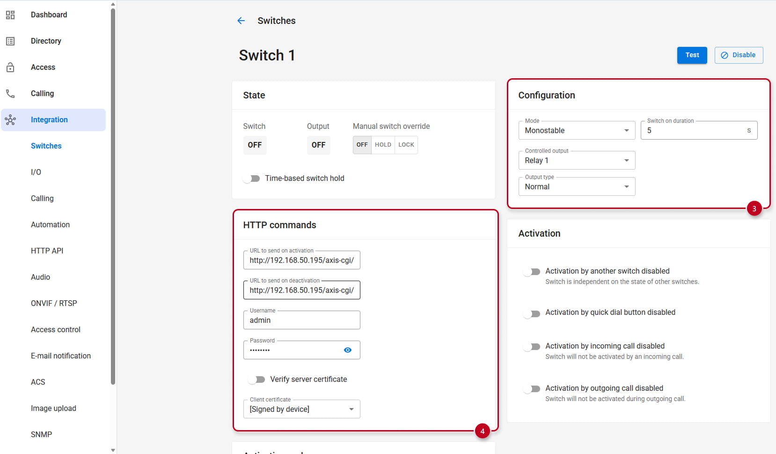Enable activation by incoming call
Screen dimensions: 776x454
pos(532,347)
